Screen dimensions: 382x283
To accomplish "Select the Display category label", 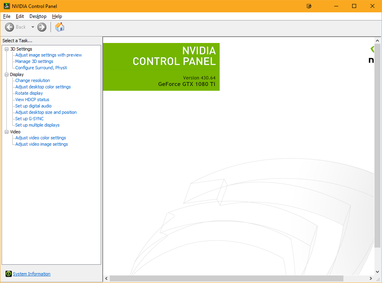I will click(17, 74).
